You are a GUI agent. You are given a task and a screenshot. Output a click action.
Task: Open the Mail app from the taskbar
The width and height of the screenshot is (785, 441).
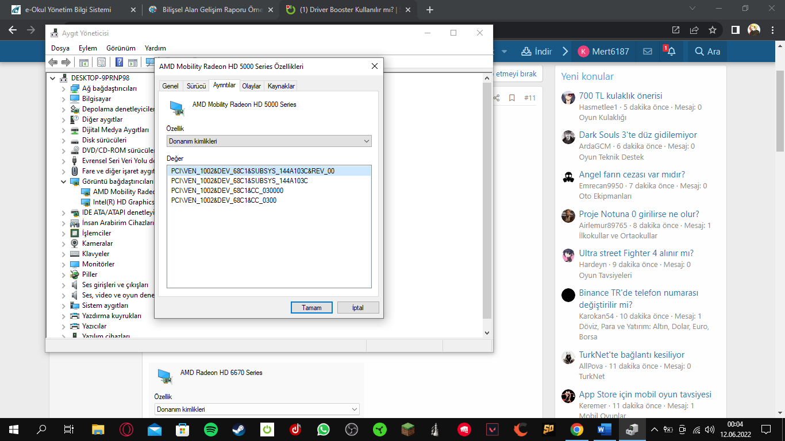155,430
